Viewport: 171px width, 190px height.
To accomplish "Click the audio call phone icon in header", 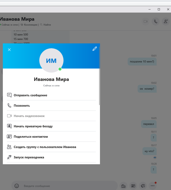I will (x=156, y=22).
